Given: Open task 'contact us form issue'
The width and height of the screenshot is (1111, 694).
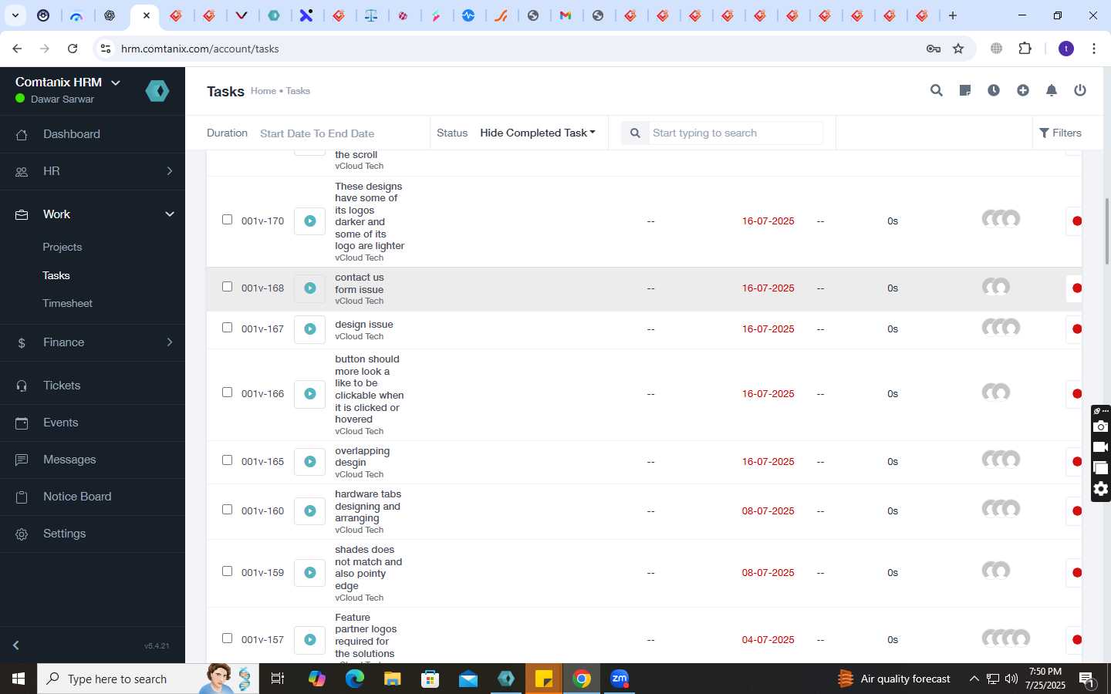Looking at the screenshot, I should [x=359, y=284].
